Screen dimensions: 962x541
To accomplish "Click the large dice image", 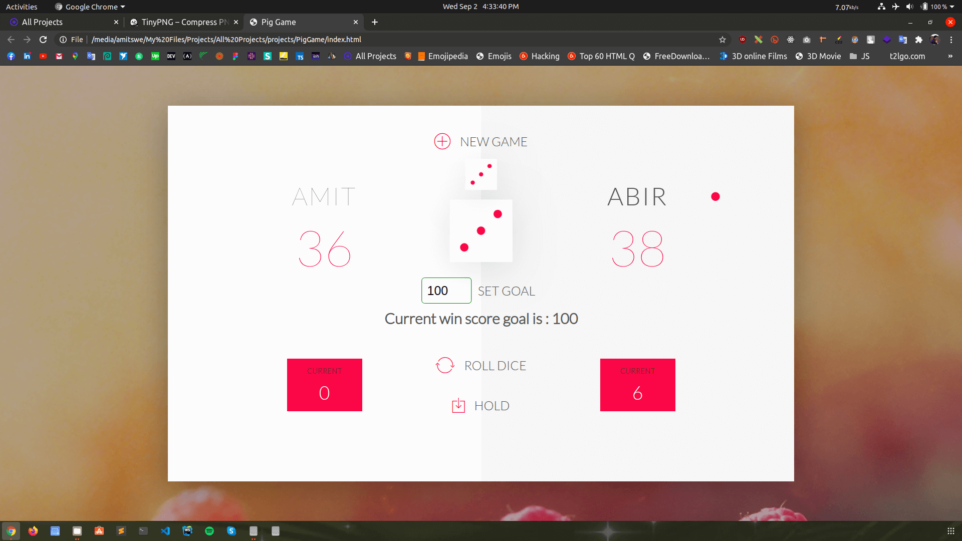I will tap(481, 231).
